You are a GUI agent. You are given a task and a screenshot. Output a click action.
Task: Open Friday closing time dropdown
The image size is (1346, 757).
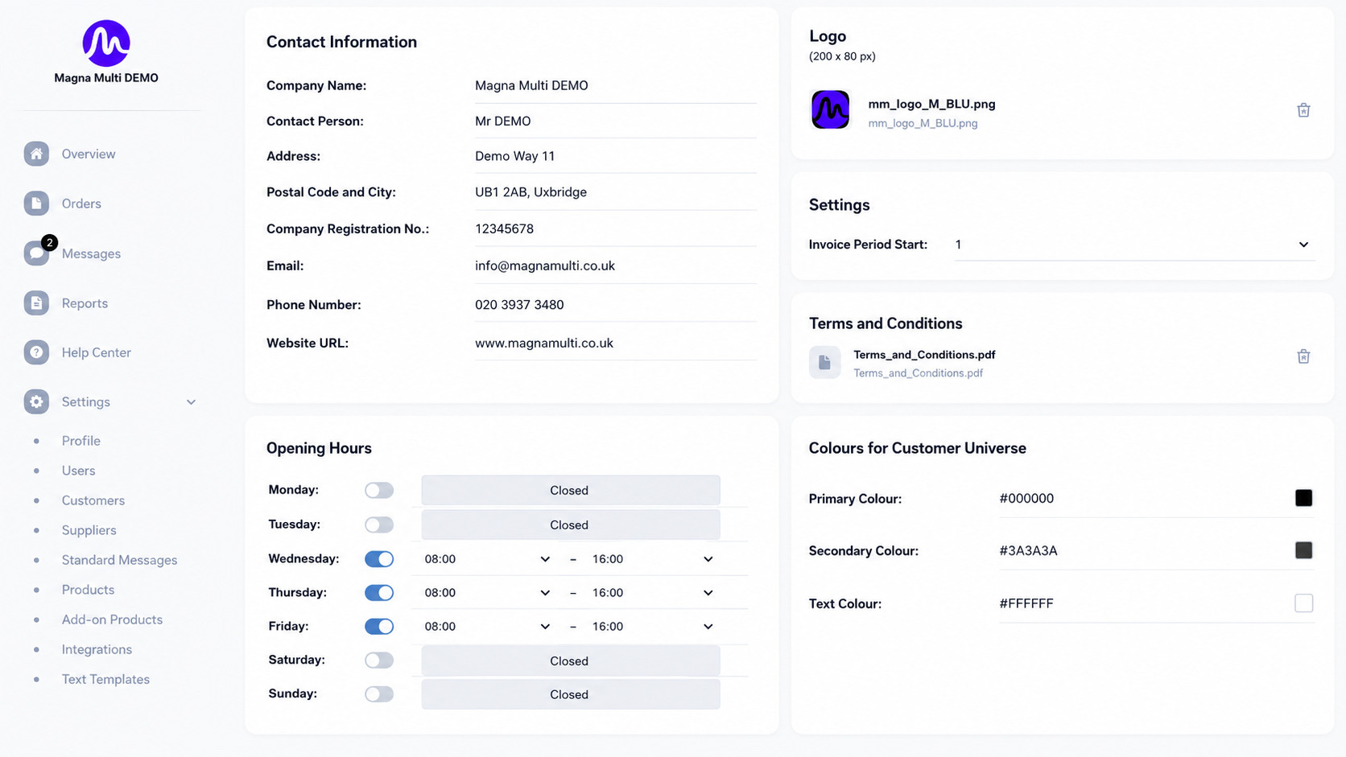click(x=654, y=627)
